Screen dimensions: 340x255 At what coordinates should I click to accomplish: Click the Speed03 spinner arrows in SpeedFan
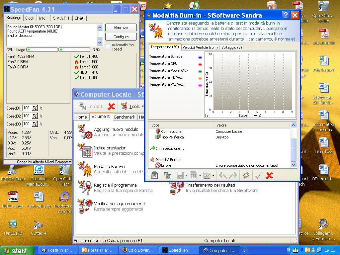(35, 124)
